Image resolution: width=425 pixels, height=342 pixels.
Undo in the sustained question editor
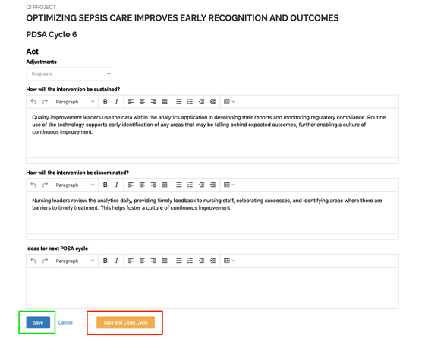click(x=33, y=102)
